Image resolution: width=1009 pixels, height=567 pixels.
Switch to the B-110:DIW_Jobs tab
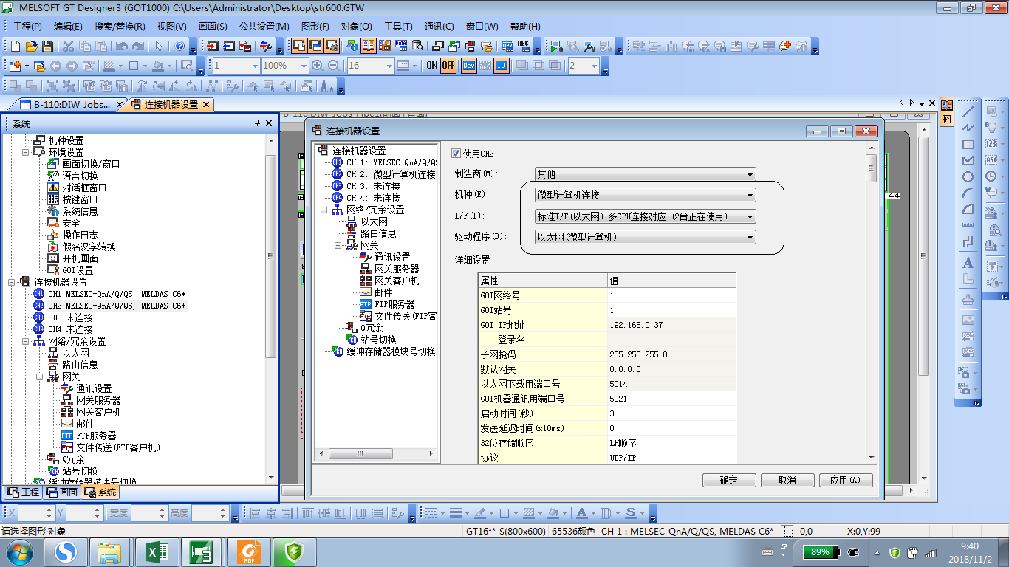coord(70,104)
